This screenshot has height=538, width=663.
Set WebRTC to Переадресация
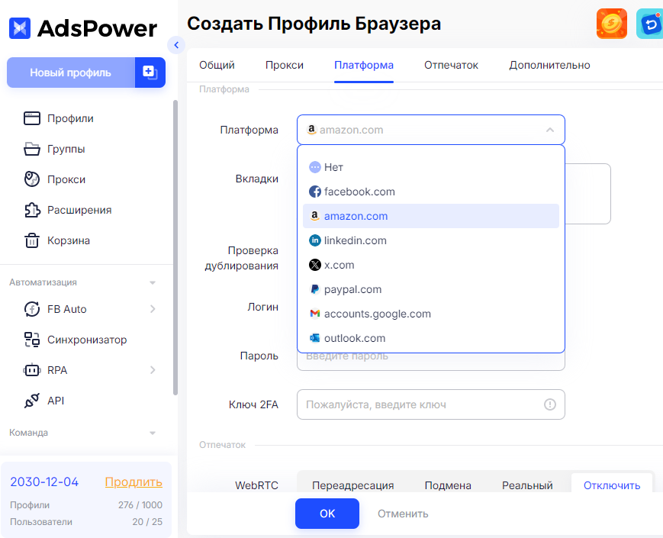pos(353,485)
